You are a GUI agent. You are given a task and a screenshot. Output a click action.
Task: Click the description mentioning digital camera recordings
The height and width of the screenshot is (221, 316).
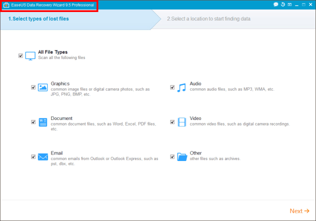[x=240, y=124]
